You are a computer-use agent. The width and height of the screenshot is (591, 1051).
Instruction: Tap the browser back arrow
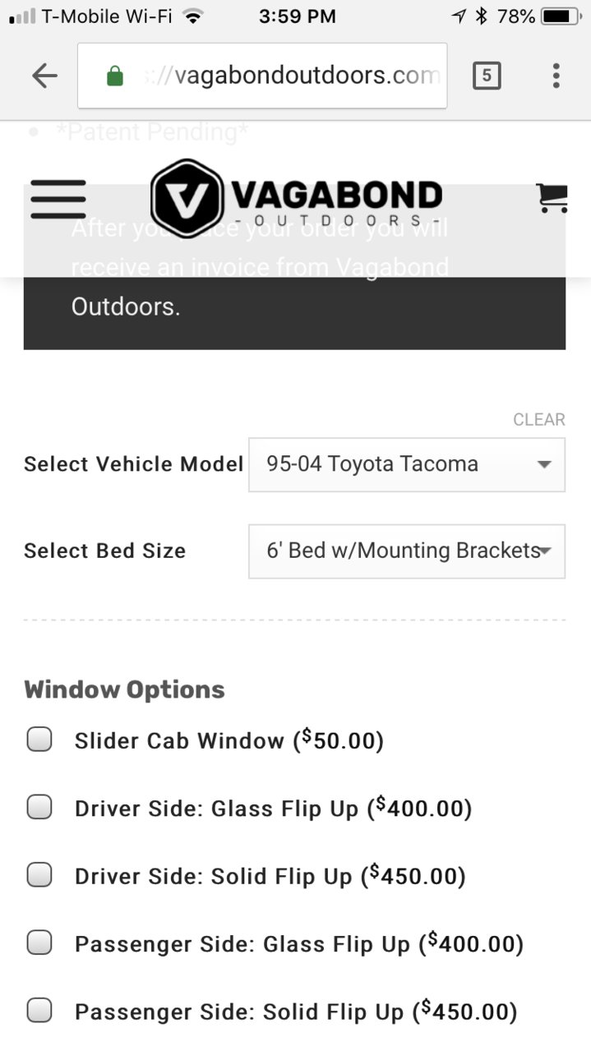tap(44, 76)
